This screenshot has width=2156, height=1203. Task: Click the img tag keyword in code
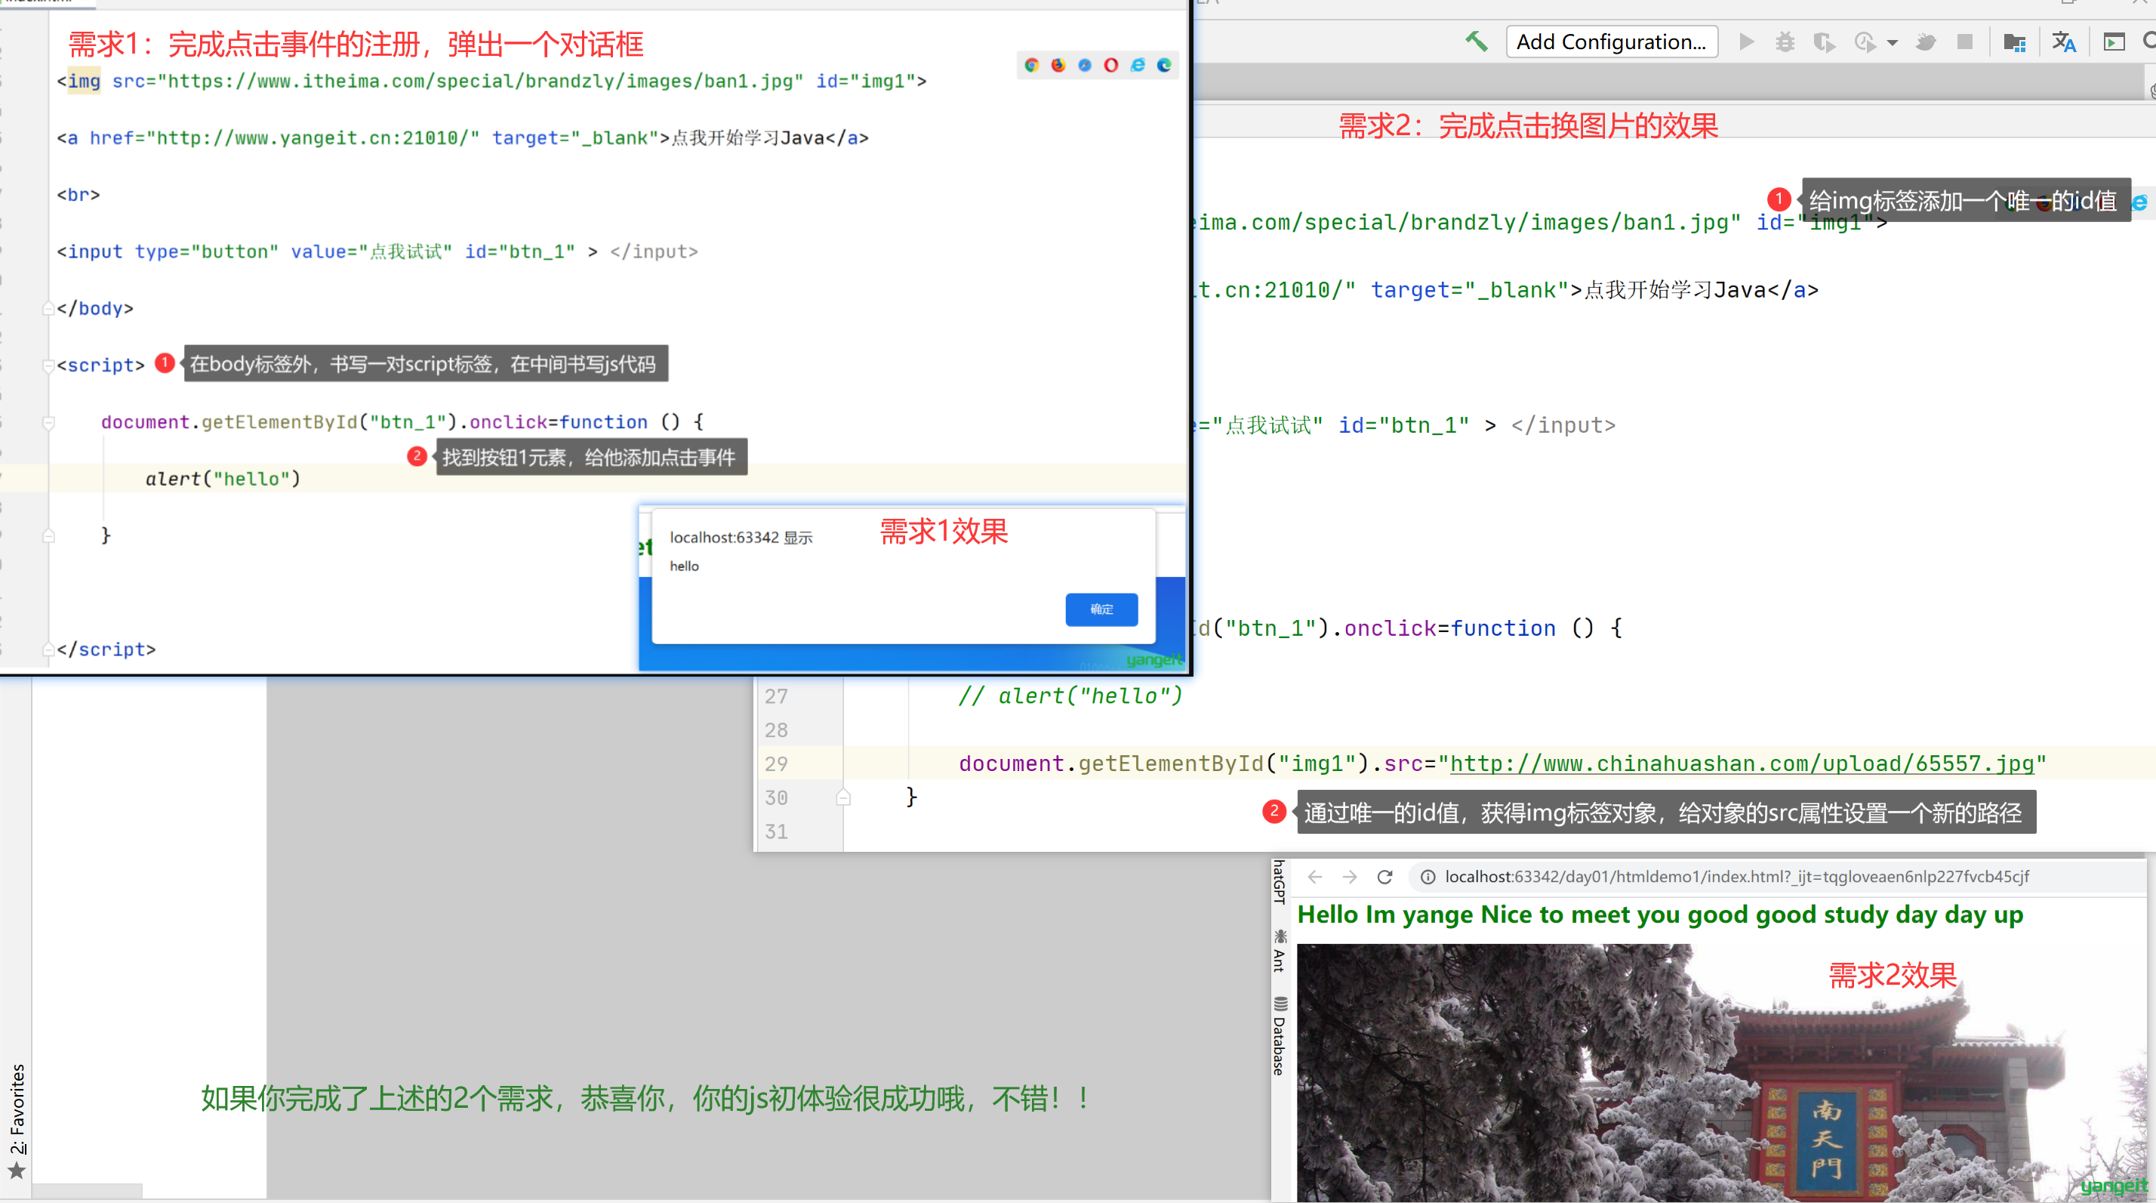point(84,82)
